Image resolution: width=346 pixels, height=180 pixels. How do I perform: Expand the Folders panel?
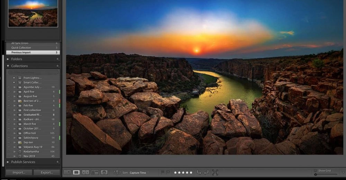click(x=8, y=59)
